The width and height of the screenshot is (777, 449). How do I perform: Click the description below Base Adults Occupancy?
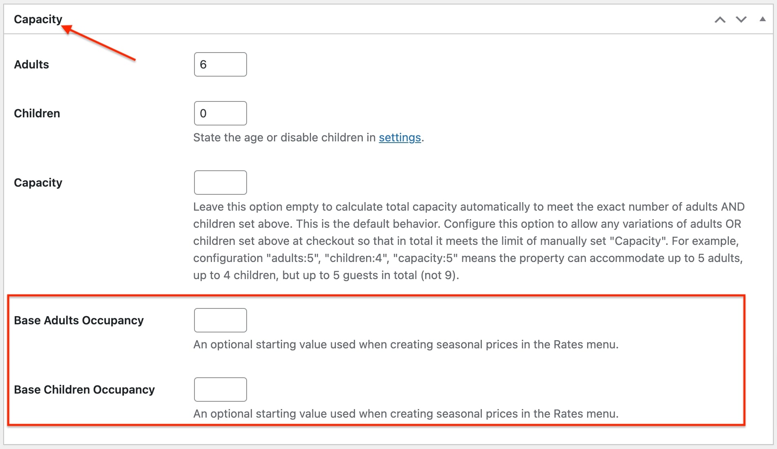pos(406,345)
